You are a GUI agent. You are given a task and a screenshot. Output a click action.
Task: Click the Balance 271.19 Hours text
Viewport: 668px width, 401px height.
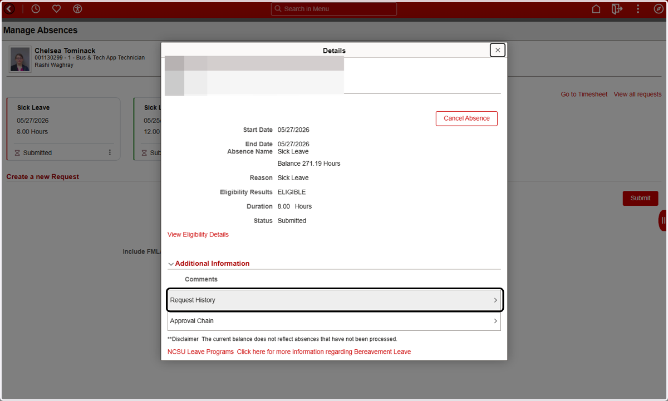point(309,164)
